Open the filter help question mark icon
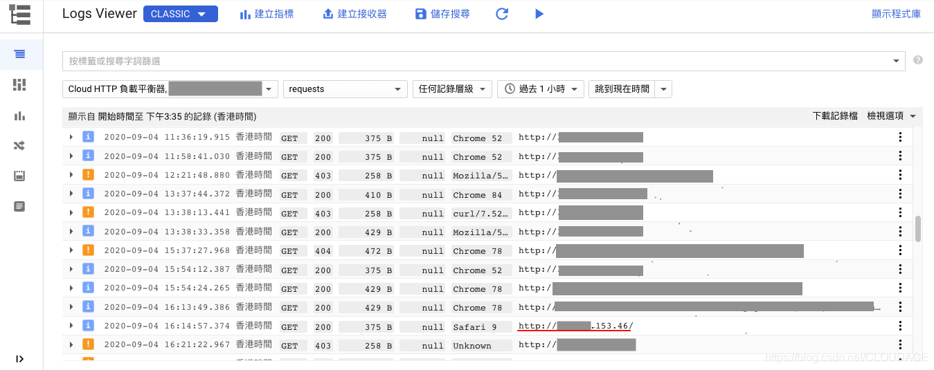 [918, 60]
